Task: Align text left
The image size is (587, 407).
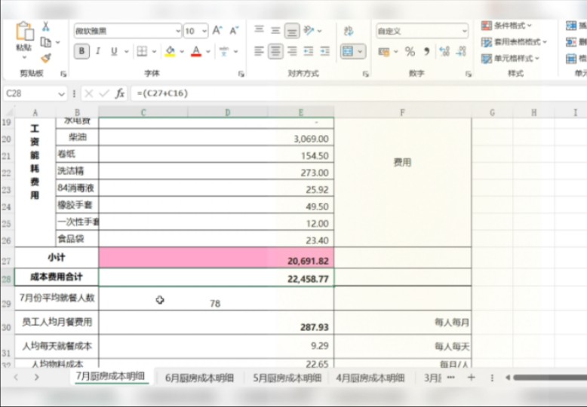Action: [259, 51]
